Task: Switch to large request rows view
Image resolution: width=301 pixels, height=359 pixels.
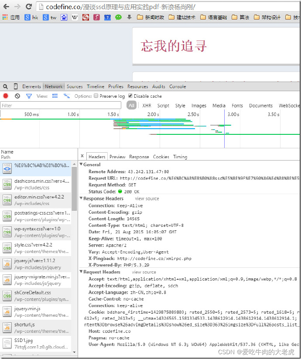Action: pos(55,96)
